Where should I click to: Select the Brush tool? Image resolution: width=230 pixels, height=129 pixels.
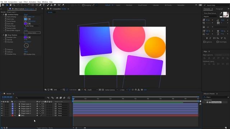(x=48, y=5)
